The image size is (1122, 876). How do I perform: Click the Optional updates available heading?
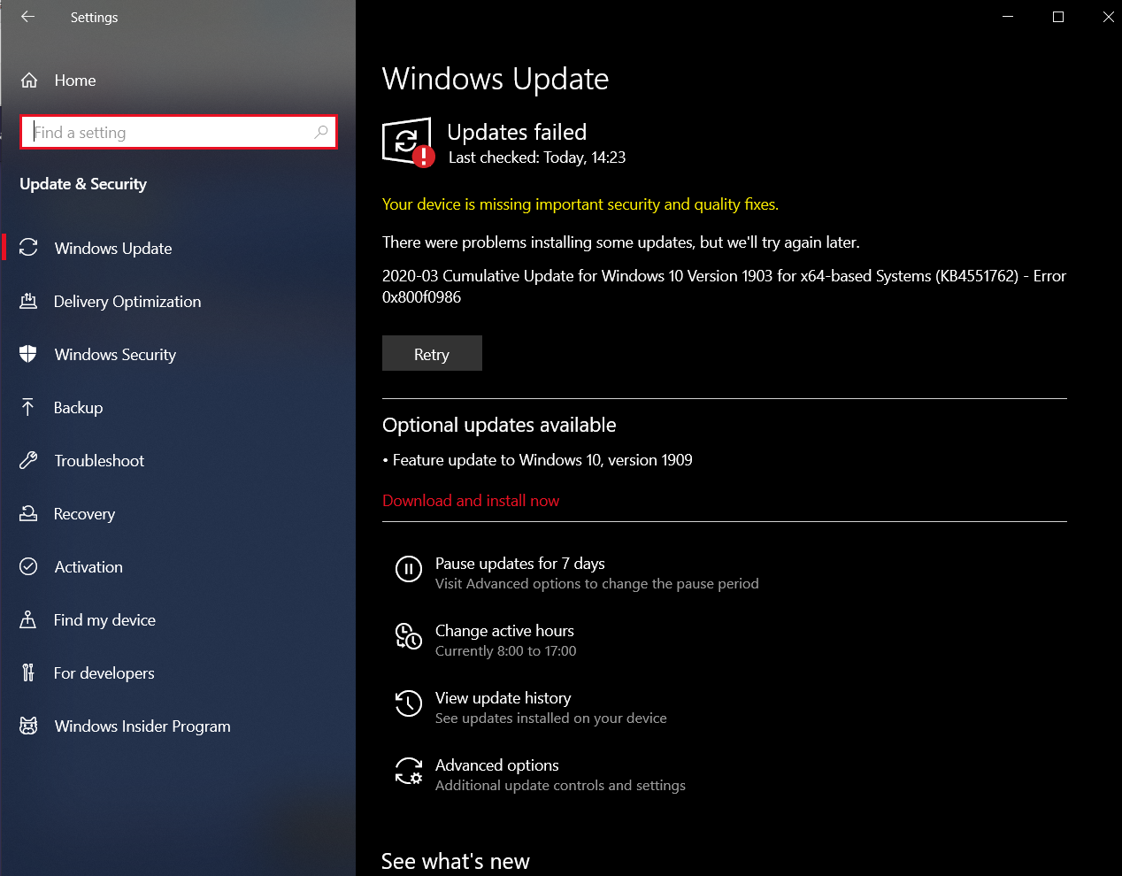[499, 425]
